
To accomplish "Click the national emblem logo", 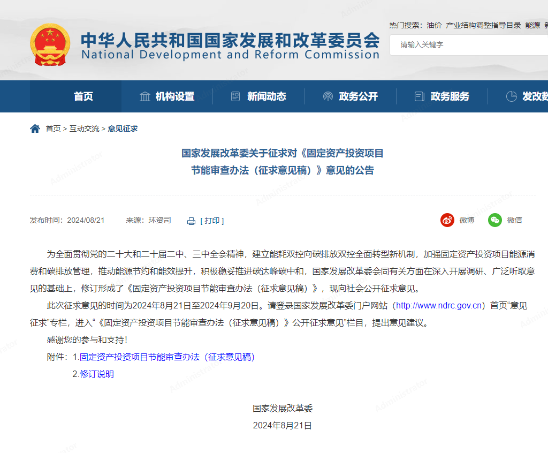I will click(x=50, y=44).
